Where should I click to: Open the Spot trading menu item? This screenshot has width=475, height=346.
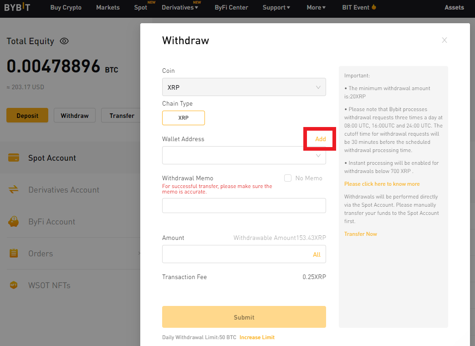pos(141,7)
